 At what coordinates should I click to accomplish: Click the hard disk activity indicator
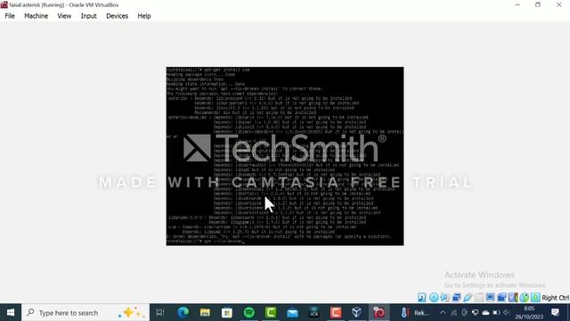coord(421,297)
